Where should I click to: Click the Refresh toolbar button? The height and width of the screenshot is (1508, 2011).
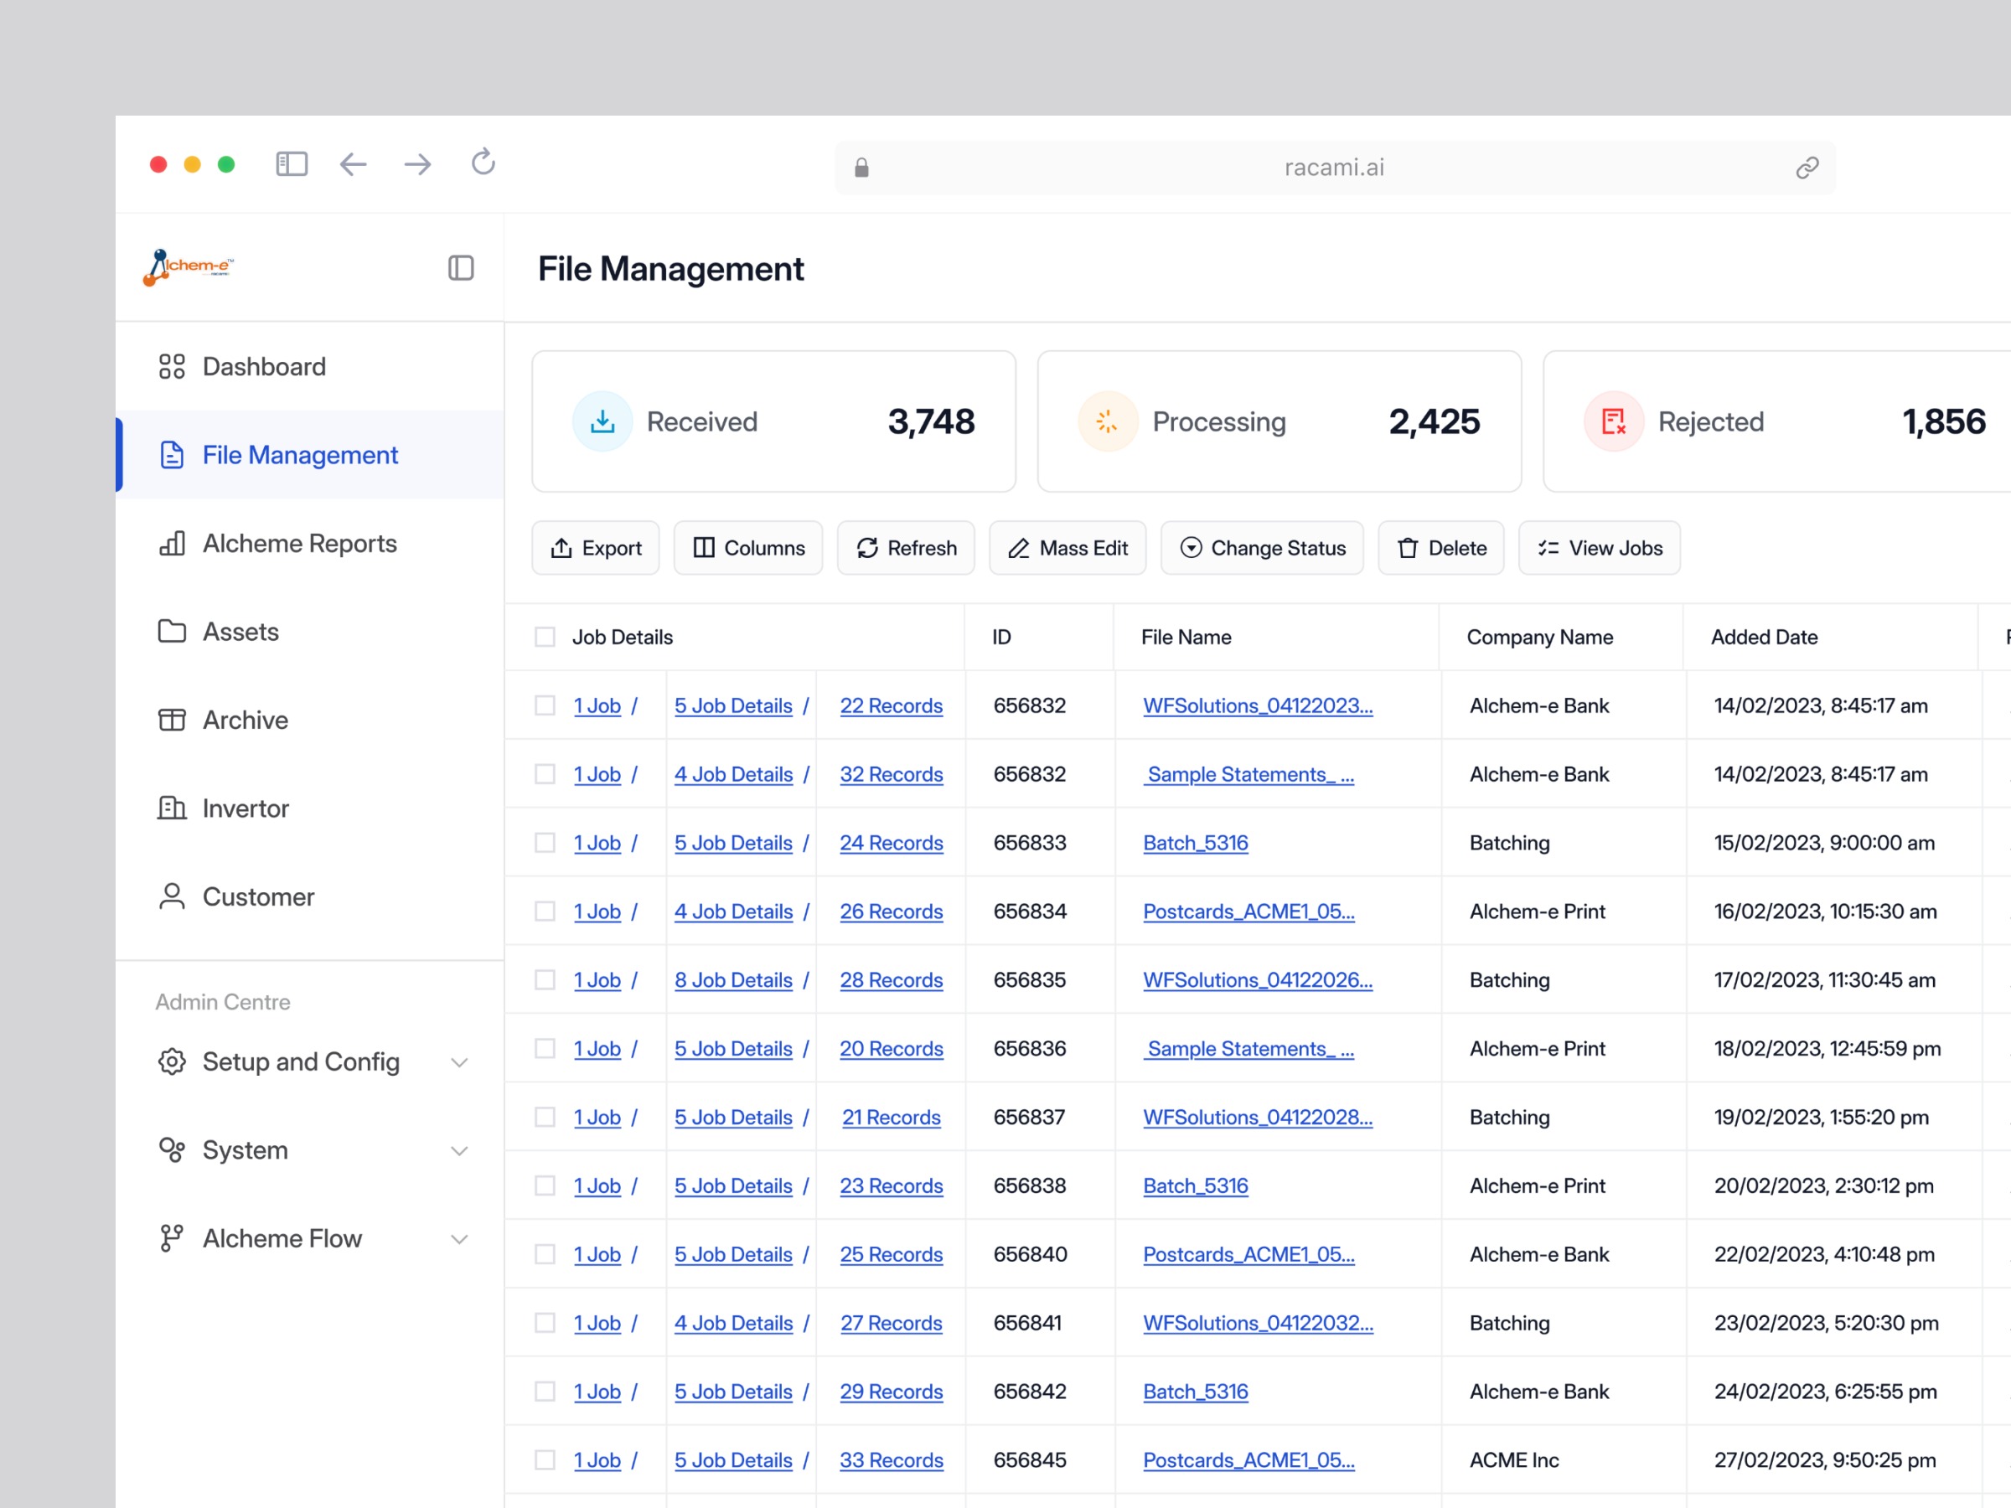click(x=906, y=547)
